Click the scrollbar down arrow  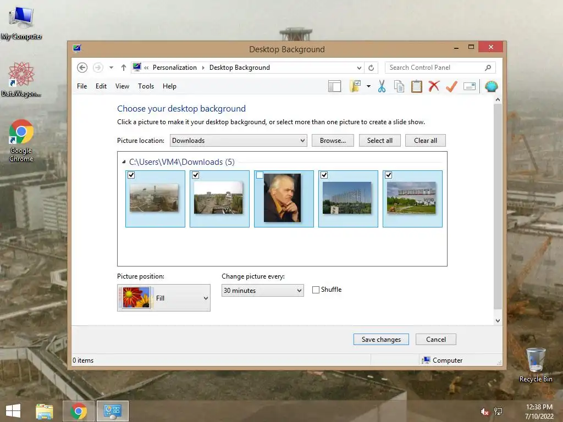[x=498, y=321]
